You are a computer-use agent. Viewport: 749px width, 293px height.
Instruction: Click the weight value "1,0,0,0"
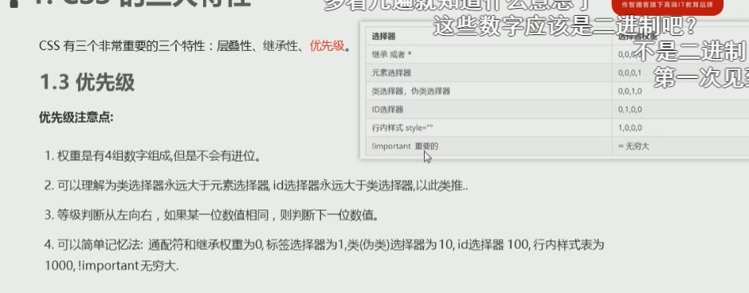coord(630,127)
